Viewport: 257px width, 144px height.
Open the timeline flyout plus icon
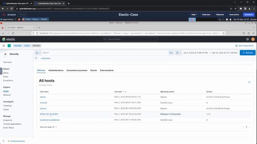click(x=4, y=141)
